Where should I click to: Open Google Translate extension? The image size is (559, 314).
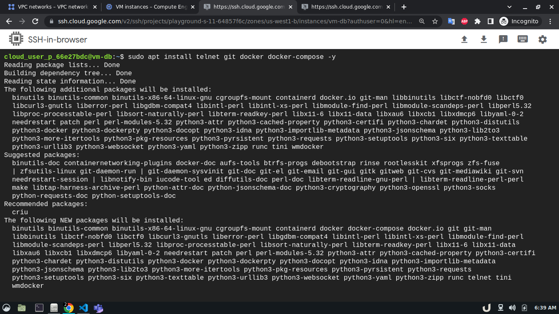click(451, 21)
